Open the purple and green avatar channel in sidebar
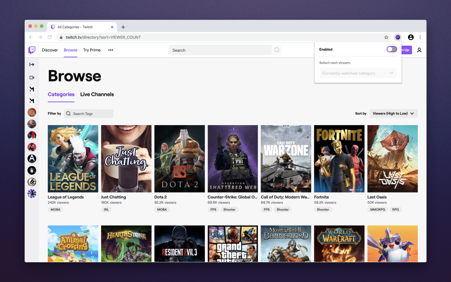The image size is (451, 282). click(32, 194)
